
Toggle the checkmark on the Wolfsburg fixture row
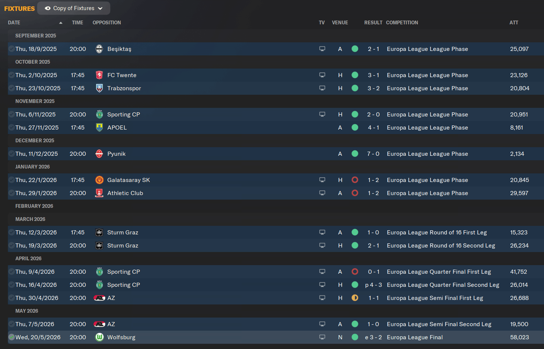coord(12,337)
